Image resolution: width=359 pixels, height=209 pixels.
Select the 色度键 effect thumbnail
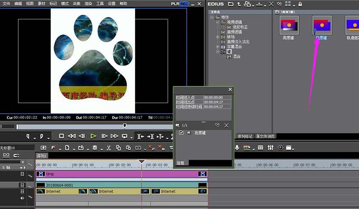tap(322, 25)
